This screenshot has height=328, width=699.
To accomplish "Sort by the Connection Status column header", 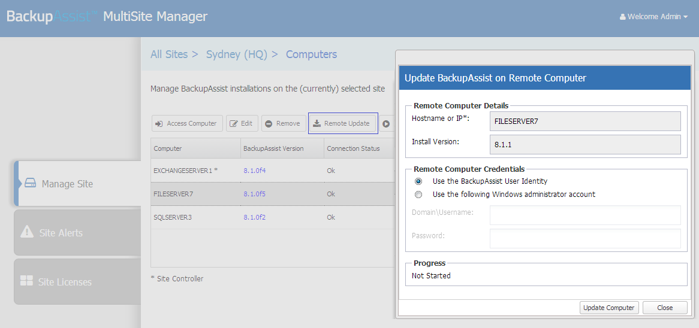I will 359,148.
